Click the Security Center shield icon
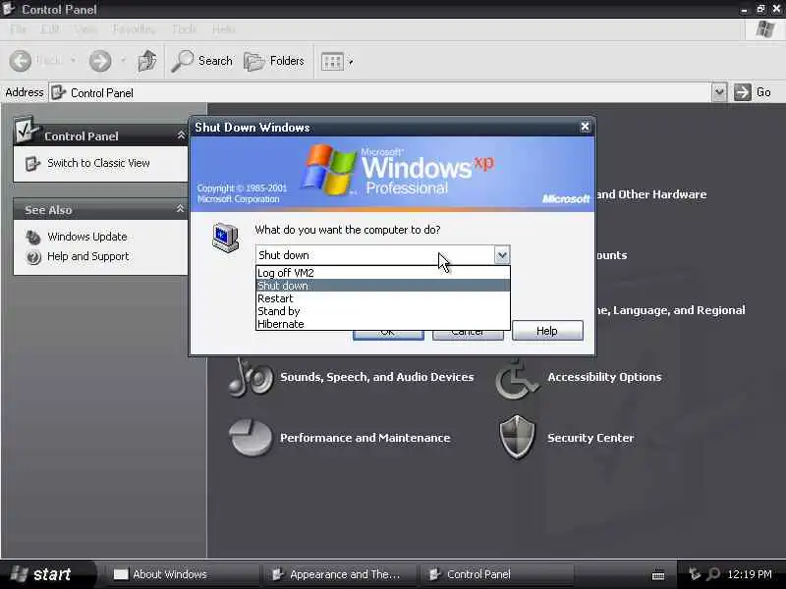This screenshot has height=589, width=786. coord(517,437)
